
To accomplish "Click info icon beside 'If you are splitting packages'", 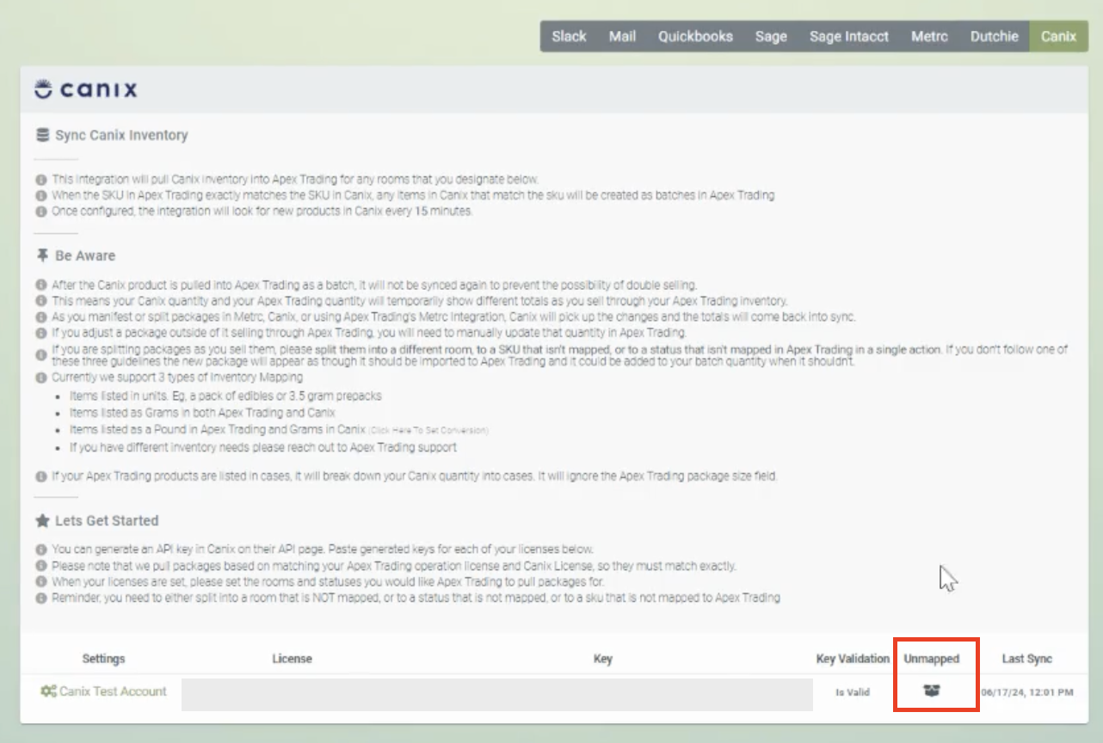I will [40, 355].
